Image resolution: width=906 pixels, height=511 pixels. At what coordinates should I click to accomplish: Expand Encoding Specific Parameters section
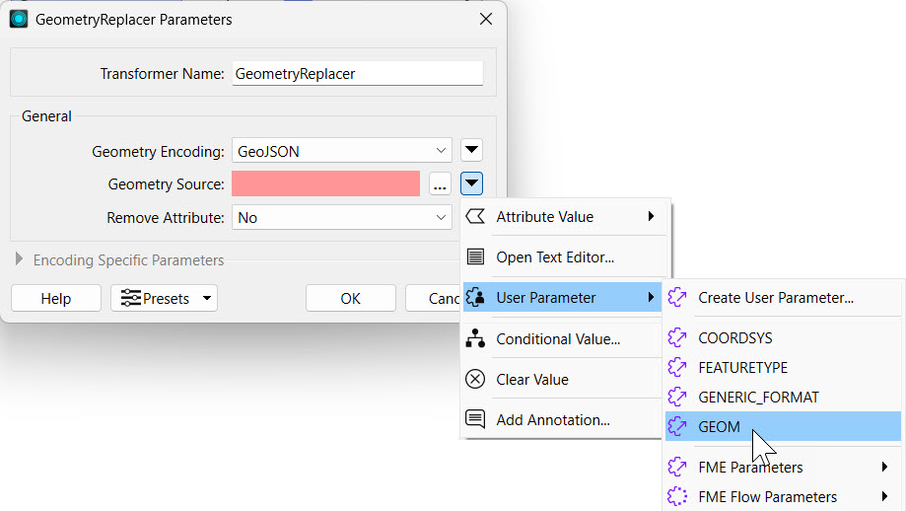tap(20, 260)
